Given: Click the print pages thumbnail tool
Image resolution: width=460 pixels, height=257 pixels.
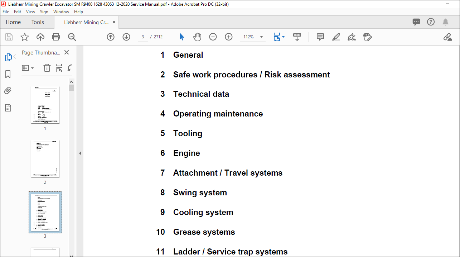Looking at the screenshot, I should tap(59, 68).
